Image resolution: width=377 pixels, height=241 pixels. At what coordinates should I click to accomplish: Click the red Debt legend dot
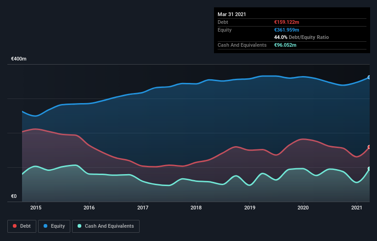click(15, 226)
